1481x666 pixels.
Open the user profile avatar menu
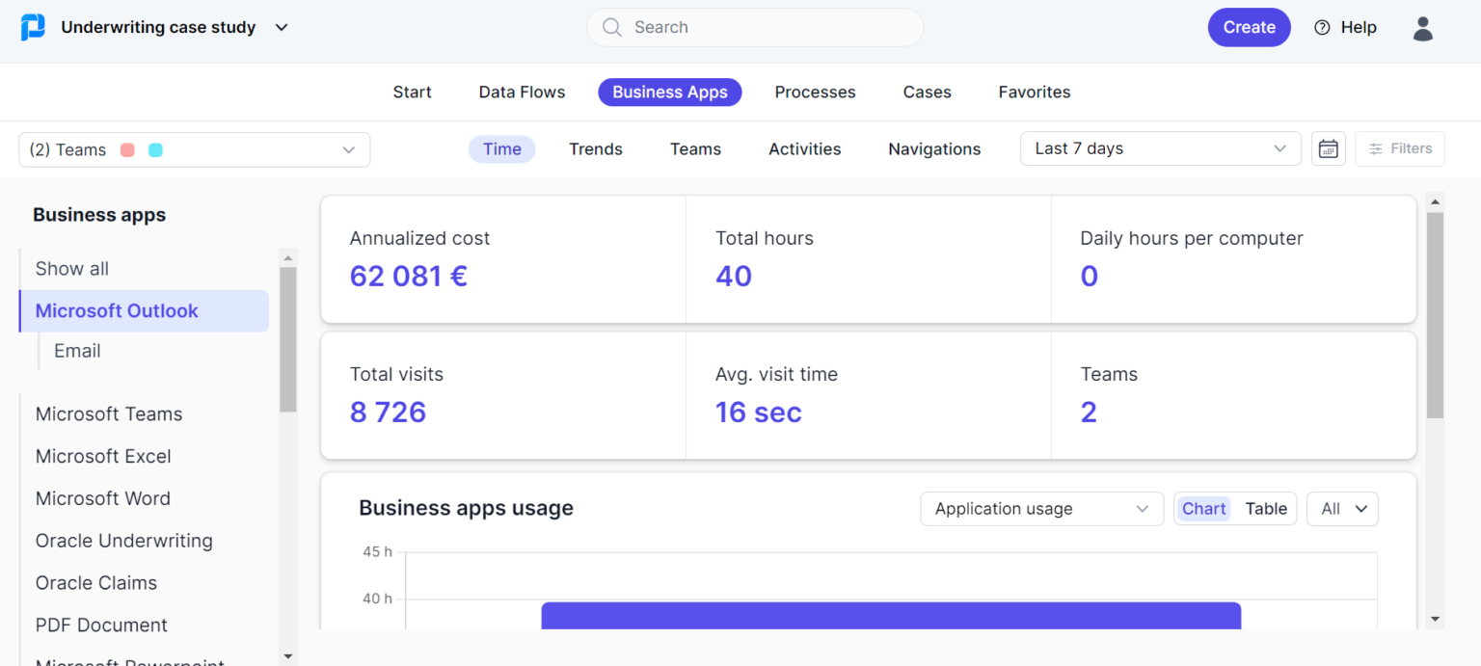1423,29
